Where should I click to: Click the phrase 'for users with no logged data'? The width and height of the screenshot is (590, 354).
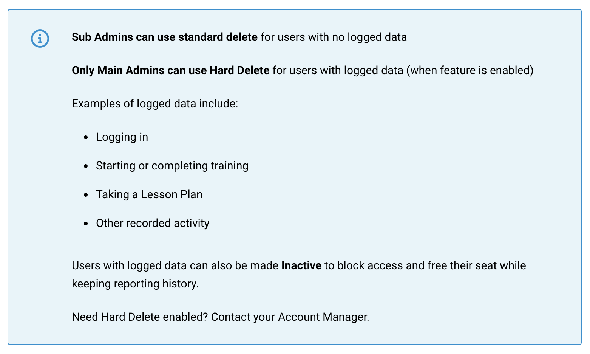coord(334,37)
